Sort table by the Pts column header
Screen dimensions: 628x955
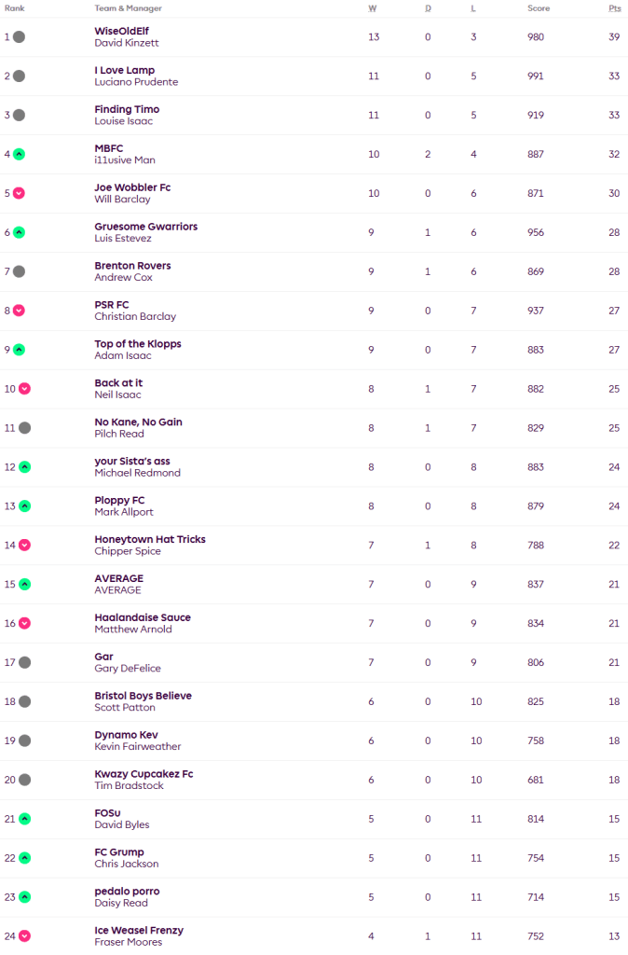point(614,8)
